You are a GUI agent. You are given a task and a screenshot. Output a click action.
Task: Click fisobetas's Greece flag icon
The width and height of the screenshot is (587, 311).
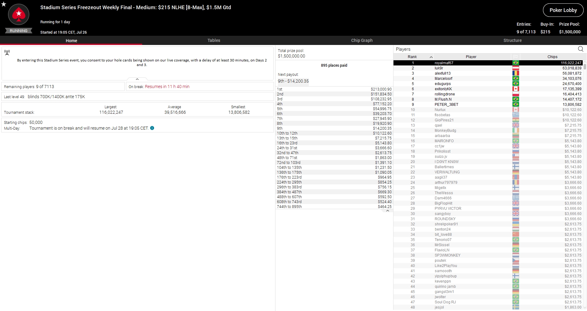tap(516, 115)
